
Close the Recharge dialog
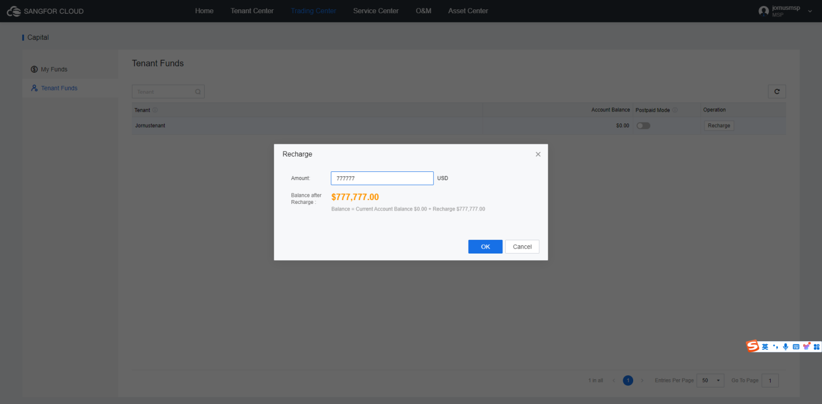point(538,154)
